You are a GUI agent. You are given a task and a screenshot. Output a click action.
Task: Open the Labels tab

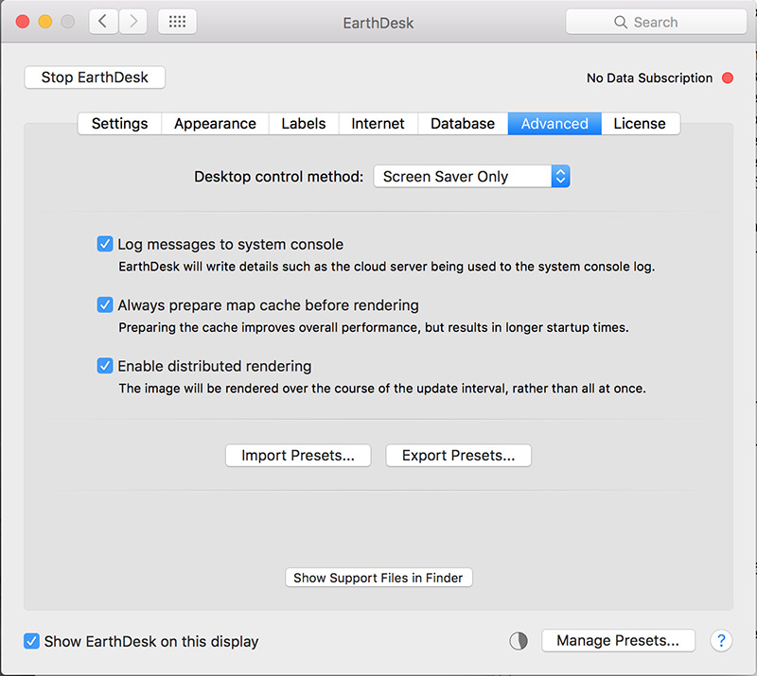pyautogui.click(x=304, y=124)
